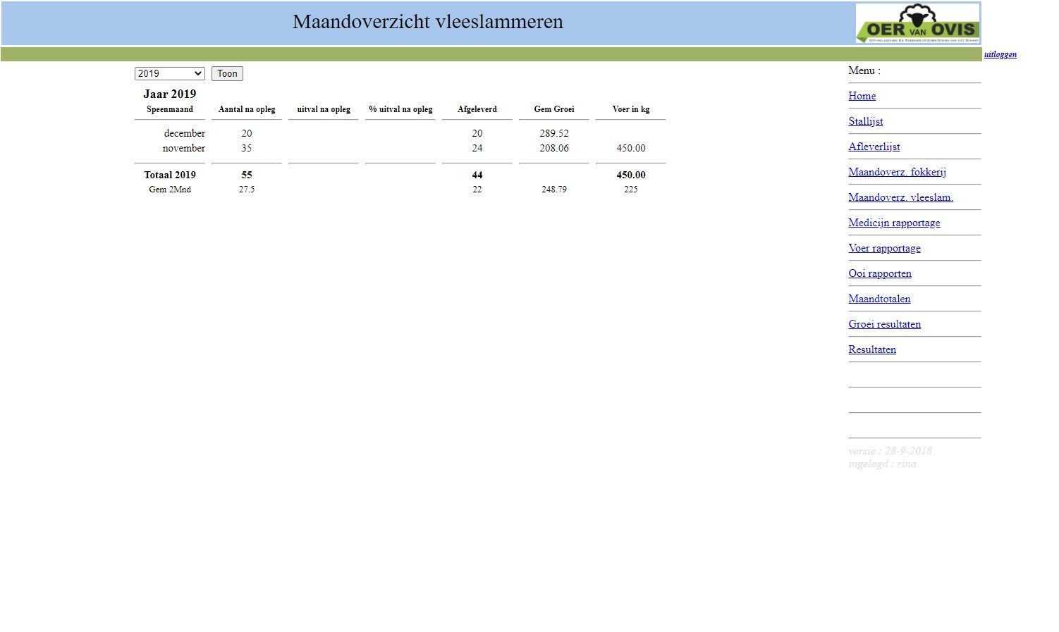Log out via the uitloggen link
Screen dimensions: 1059x632
1000,54
